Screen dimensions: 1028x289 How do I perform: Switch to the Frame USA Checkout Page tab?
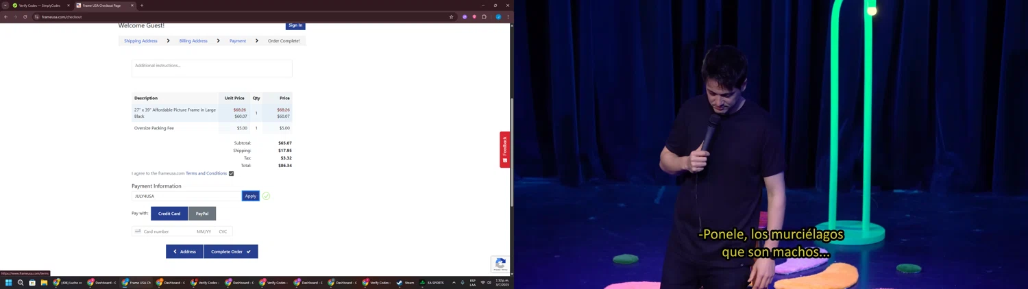(104, 5)
